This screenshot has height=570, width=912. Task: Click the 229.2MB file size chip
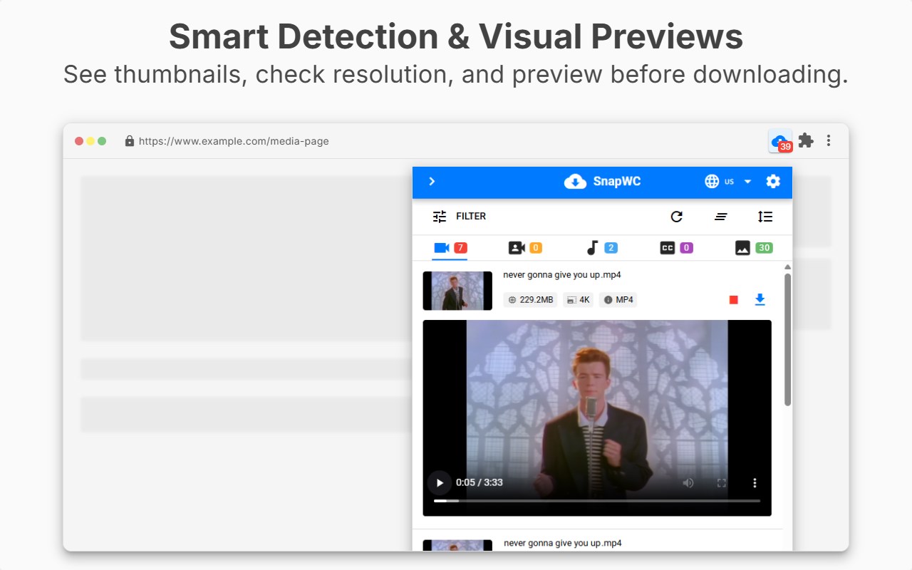(x=530, y=300)
